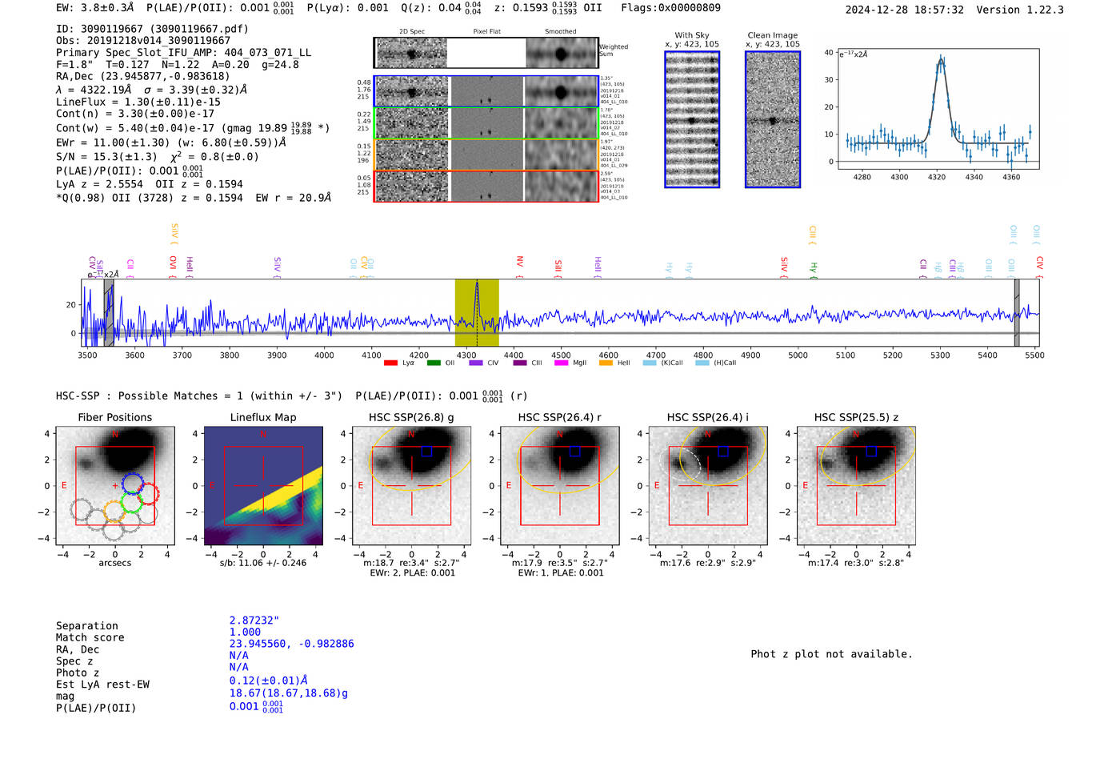
Task: Click the catalog coordinates 23.945560, -0.982886
Action: [x=291, y=644]
